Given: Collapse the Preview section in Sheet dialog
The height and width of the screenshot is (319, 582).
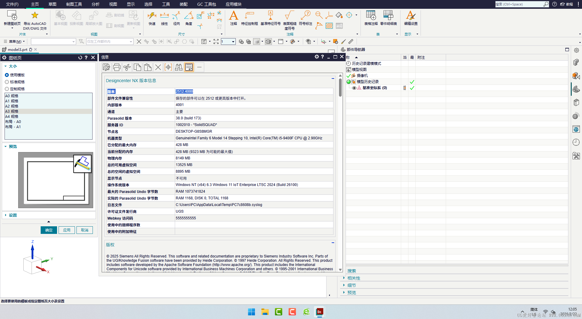Looking at the screenshot, I should (x=13, y=146).
